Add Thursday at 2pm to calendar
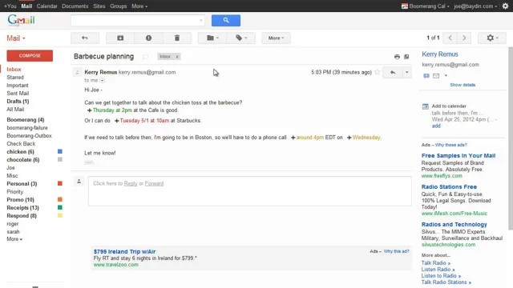513x288 pixels. pyautogui.click(x=109, y=110)
